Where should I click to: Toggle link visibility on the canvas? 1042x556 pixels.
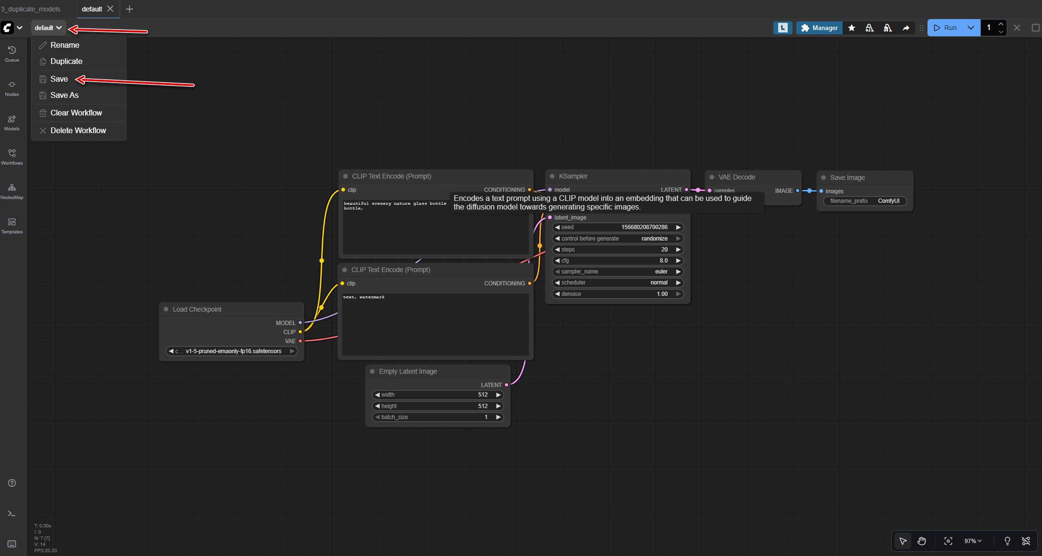coord(1026,541)
